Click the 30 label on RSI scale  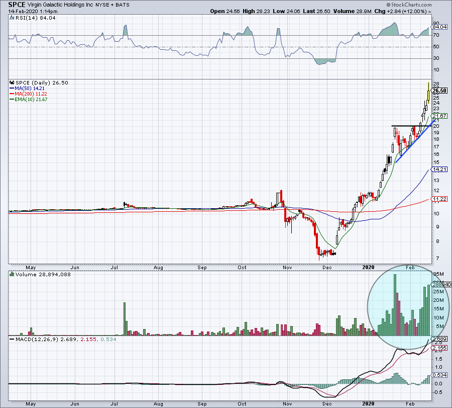pyautogui.click(x=436, y=58)
